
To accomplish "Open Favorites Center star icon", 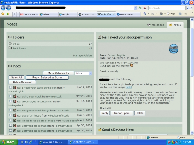I will coord(3,14).
